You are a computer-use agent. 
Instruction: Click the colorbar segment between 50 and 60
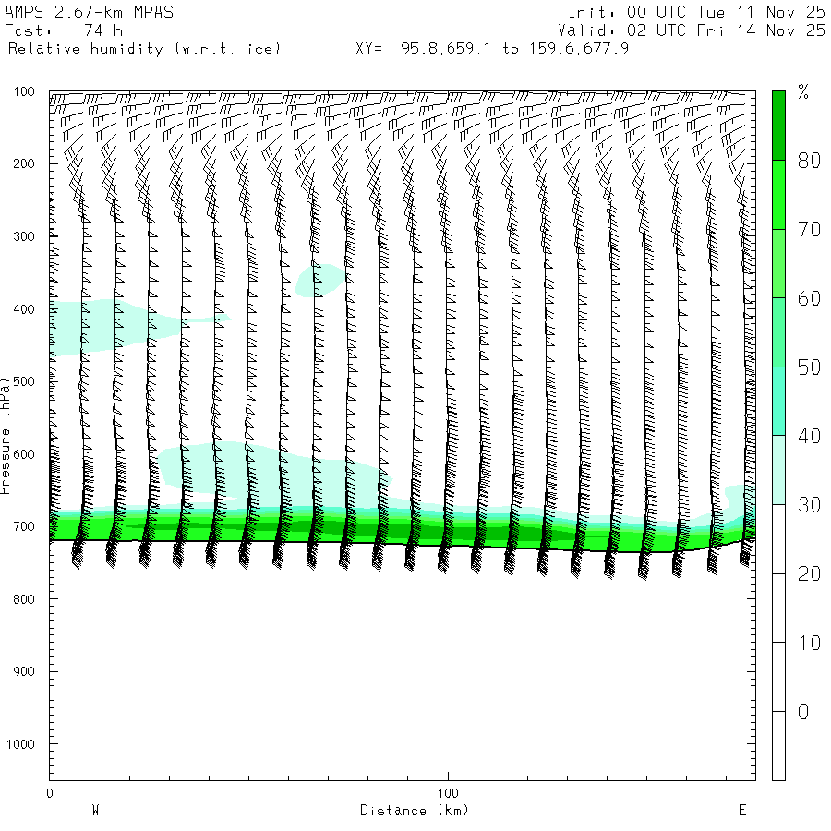(x=778, y=332)
